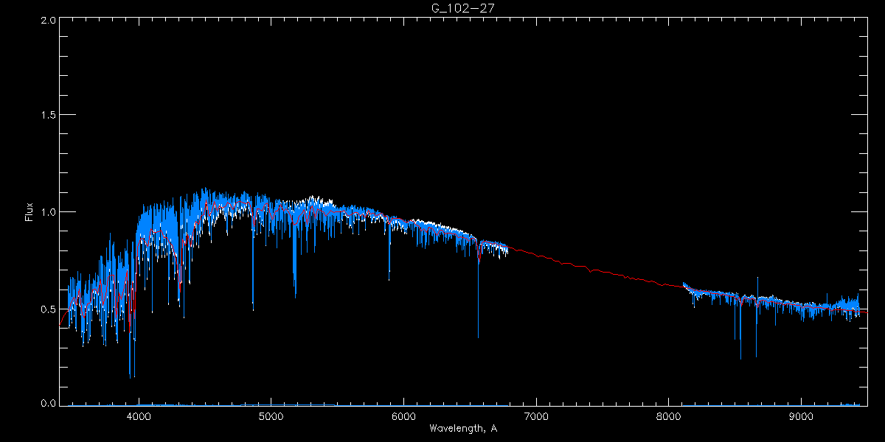The height and width of the screenshot is (442, 885).
Task: Click the 0.0 flux tick label
Action: coord(48,403)
